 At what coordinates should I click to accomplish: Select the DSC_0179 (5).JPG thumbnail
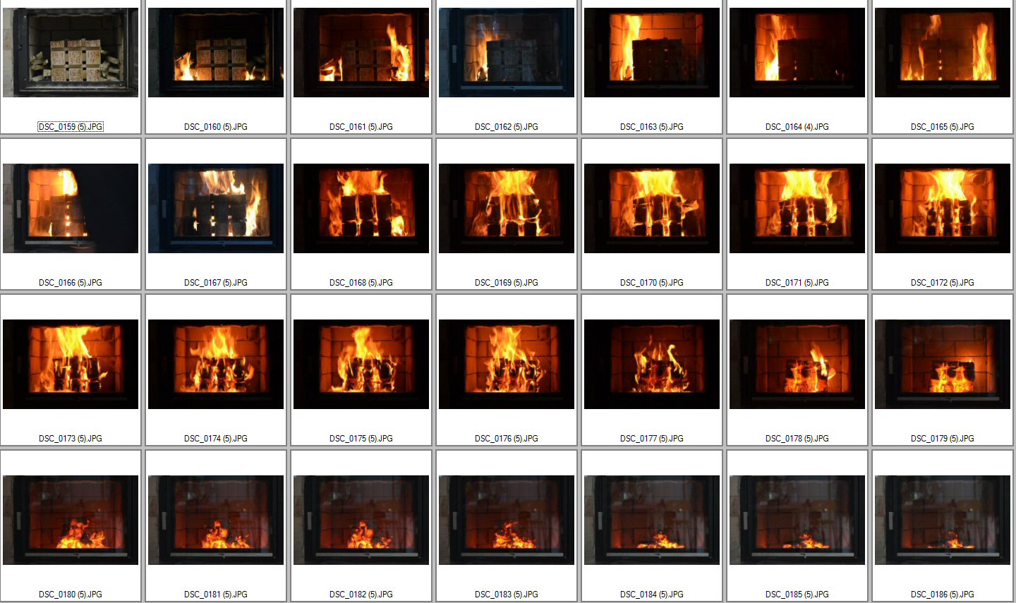(943, 365)
